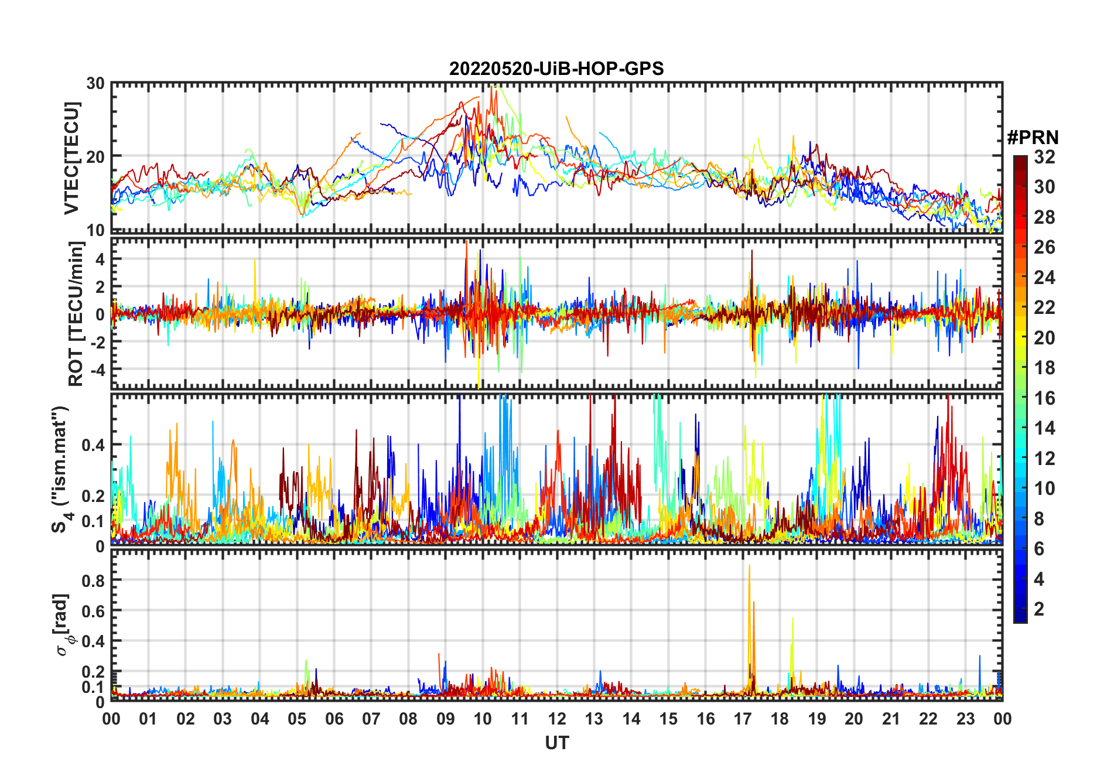Select the ROT [TECU/min] y-axis label
Image resolution: width=1114 pixels, height=779 pixels.
coord(76,313)
